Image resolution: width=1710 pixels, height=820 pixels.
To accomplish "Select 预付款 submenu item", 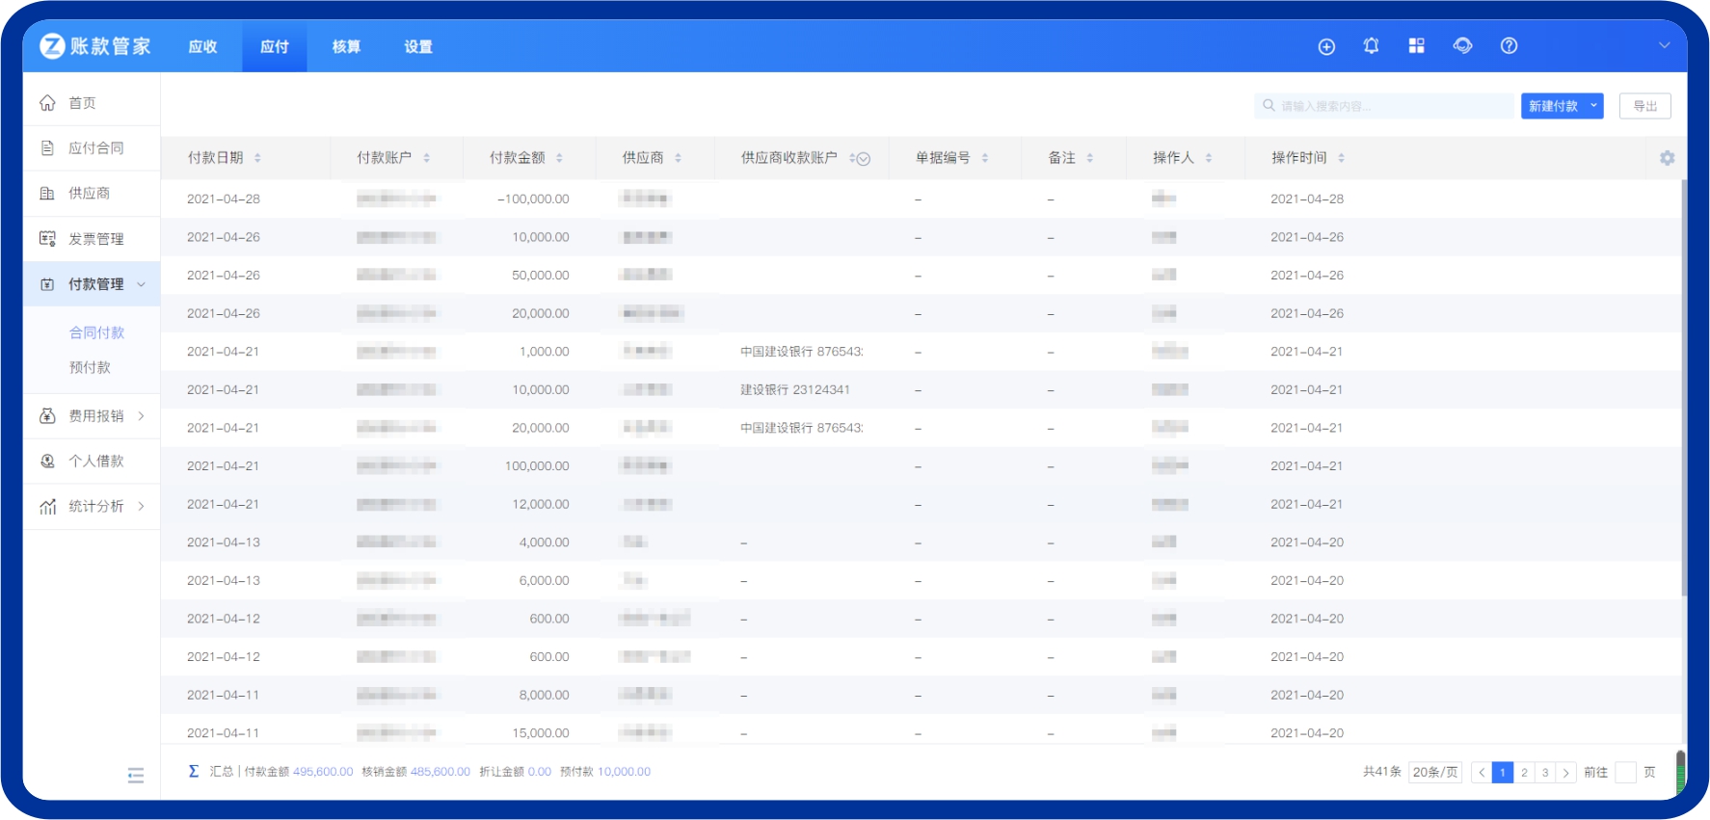I will (90, 367).
